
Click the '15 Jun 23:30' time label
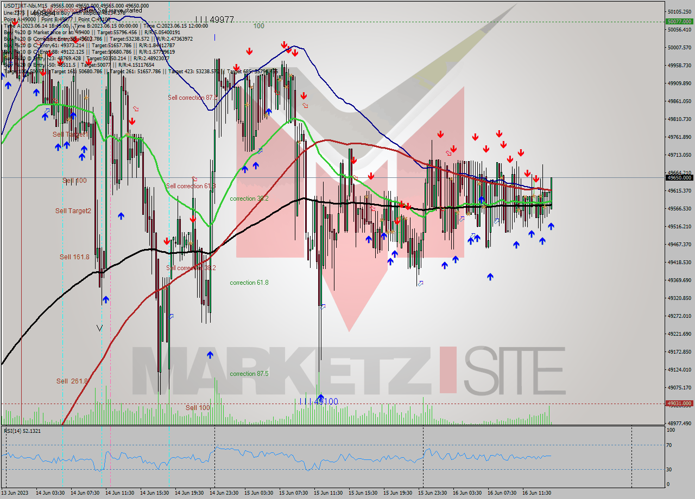[x=433, y=493]
